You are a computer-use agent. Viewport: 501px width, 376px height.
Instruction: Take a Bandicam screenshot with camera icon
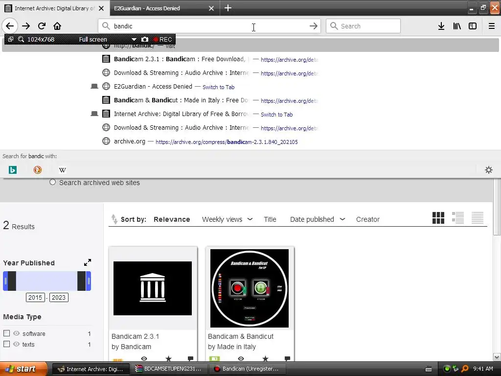145,39
